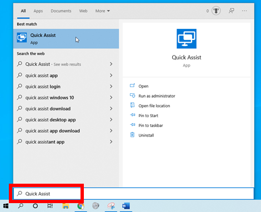Click the Windows Start button
The image size is (261, 212).
click(6, 206)
